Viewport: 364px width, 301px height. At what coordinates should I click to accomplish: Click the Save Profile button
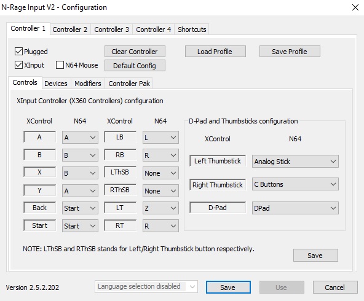[290, 52]
